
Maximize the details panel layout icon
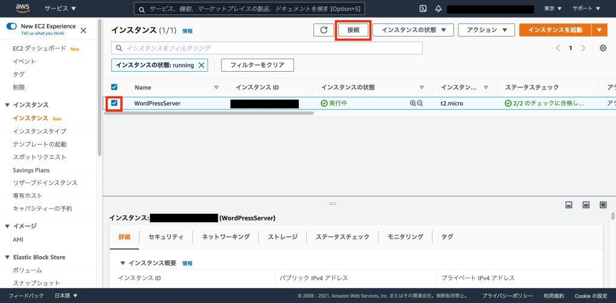pyautogui.click(x=603, y=205)
